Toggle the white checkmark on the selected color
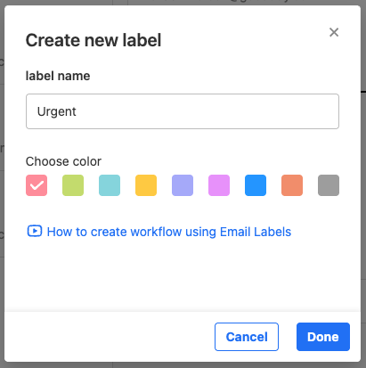Viewport: 366px width, 368px height. (x=37, y=185)
